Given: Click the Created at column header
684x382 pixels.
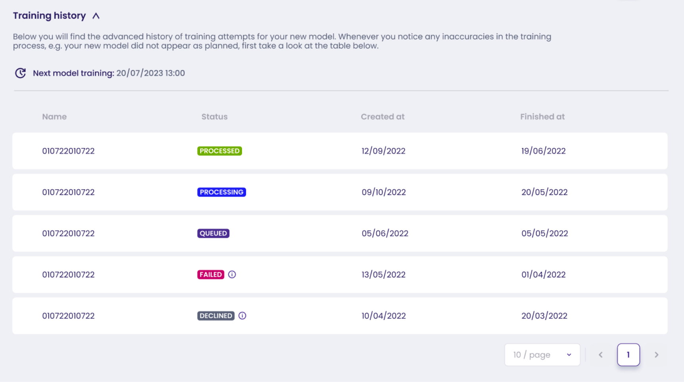Looking at the screenshot, I should (x=382, y=117).
